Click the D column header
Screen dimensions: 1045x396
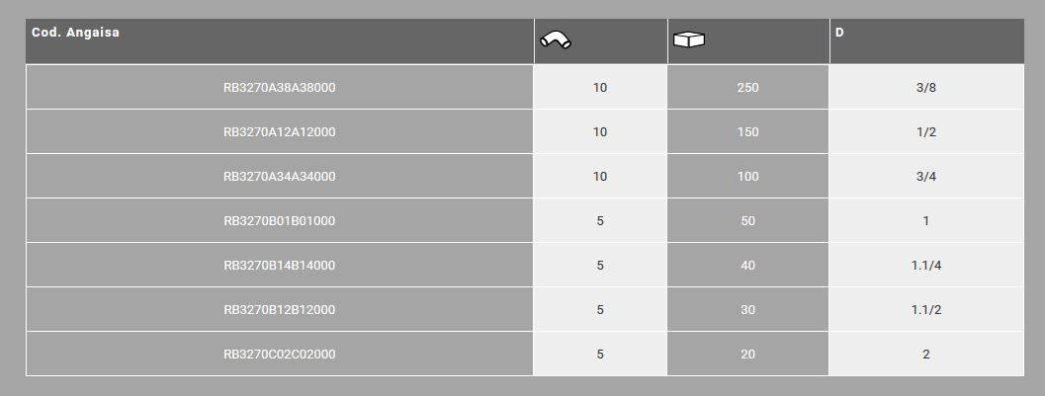pos(839,33)
